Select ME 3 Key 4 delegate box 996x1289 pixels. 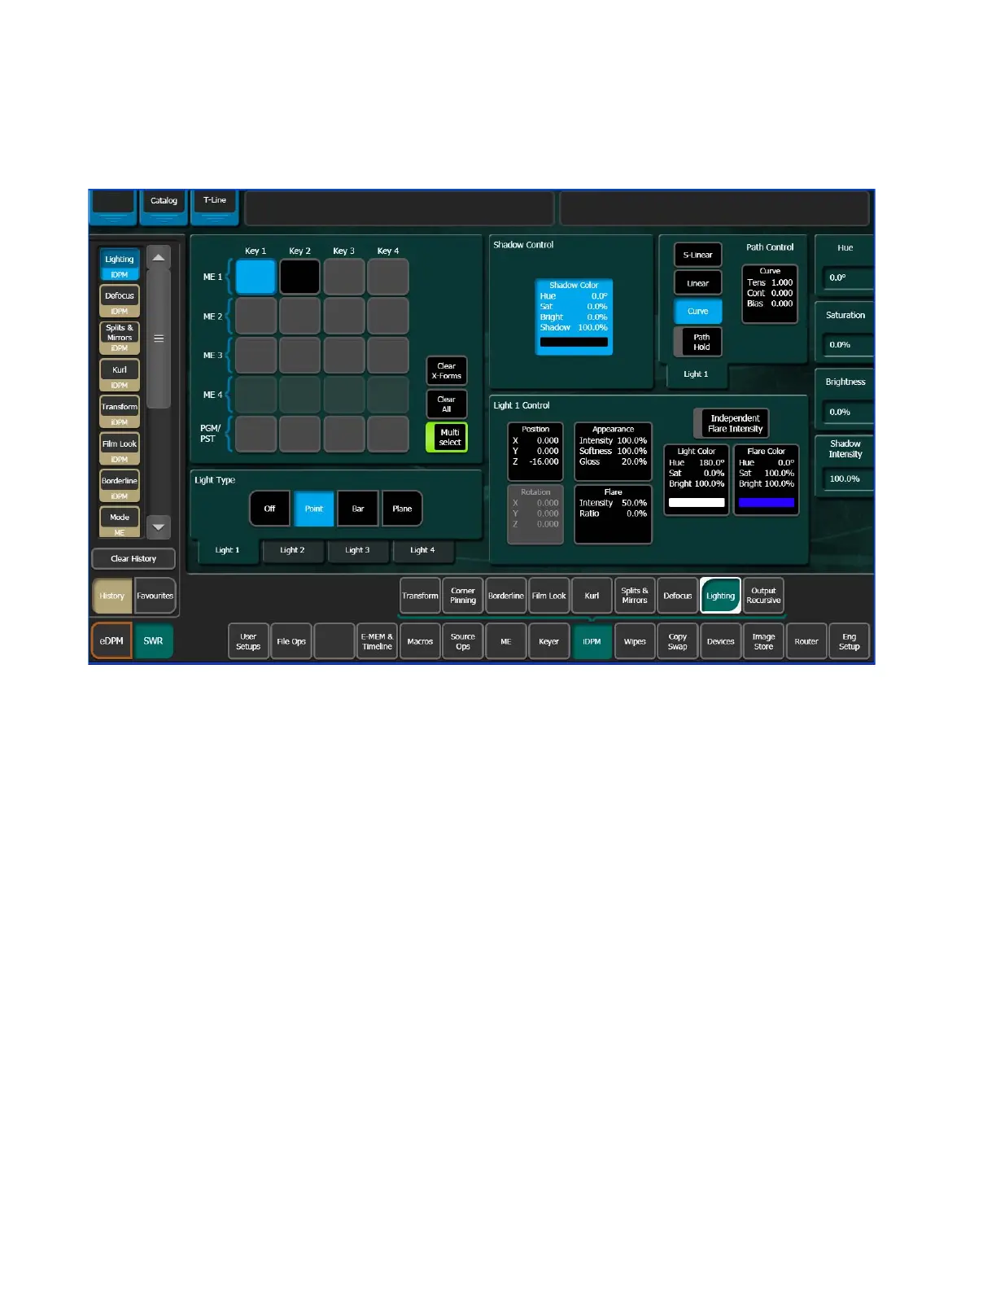(387, 355)
